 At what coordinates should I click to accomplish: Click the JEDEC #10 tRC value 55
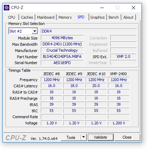click(96, 111)
